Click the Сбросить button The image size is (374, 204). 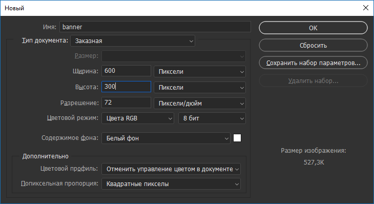pyautogui.click(x=313, y=45)
